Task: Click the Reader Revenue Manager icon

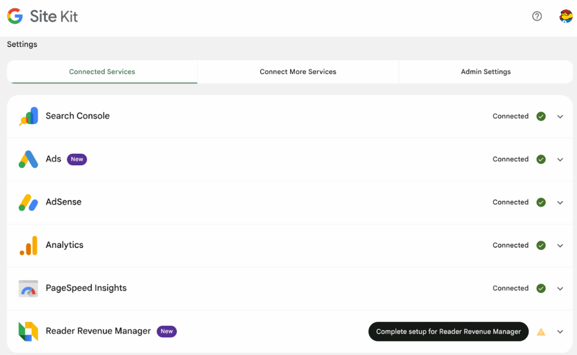Action: (x=28, y=331)
